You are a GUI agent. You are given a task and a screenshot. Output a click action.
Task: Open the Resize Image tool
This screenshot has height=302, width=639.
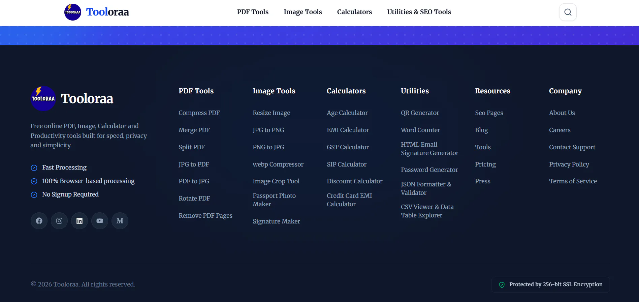271,113
